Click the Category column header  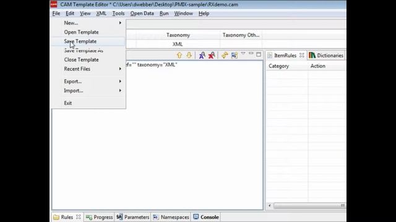tap(286, 66)
